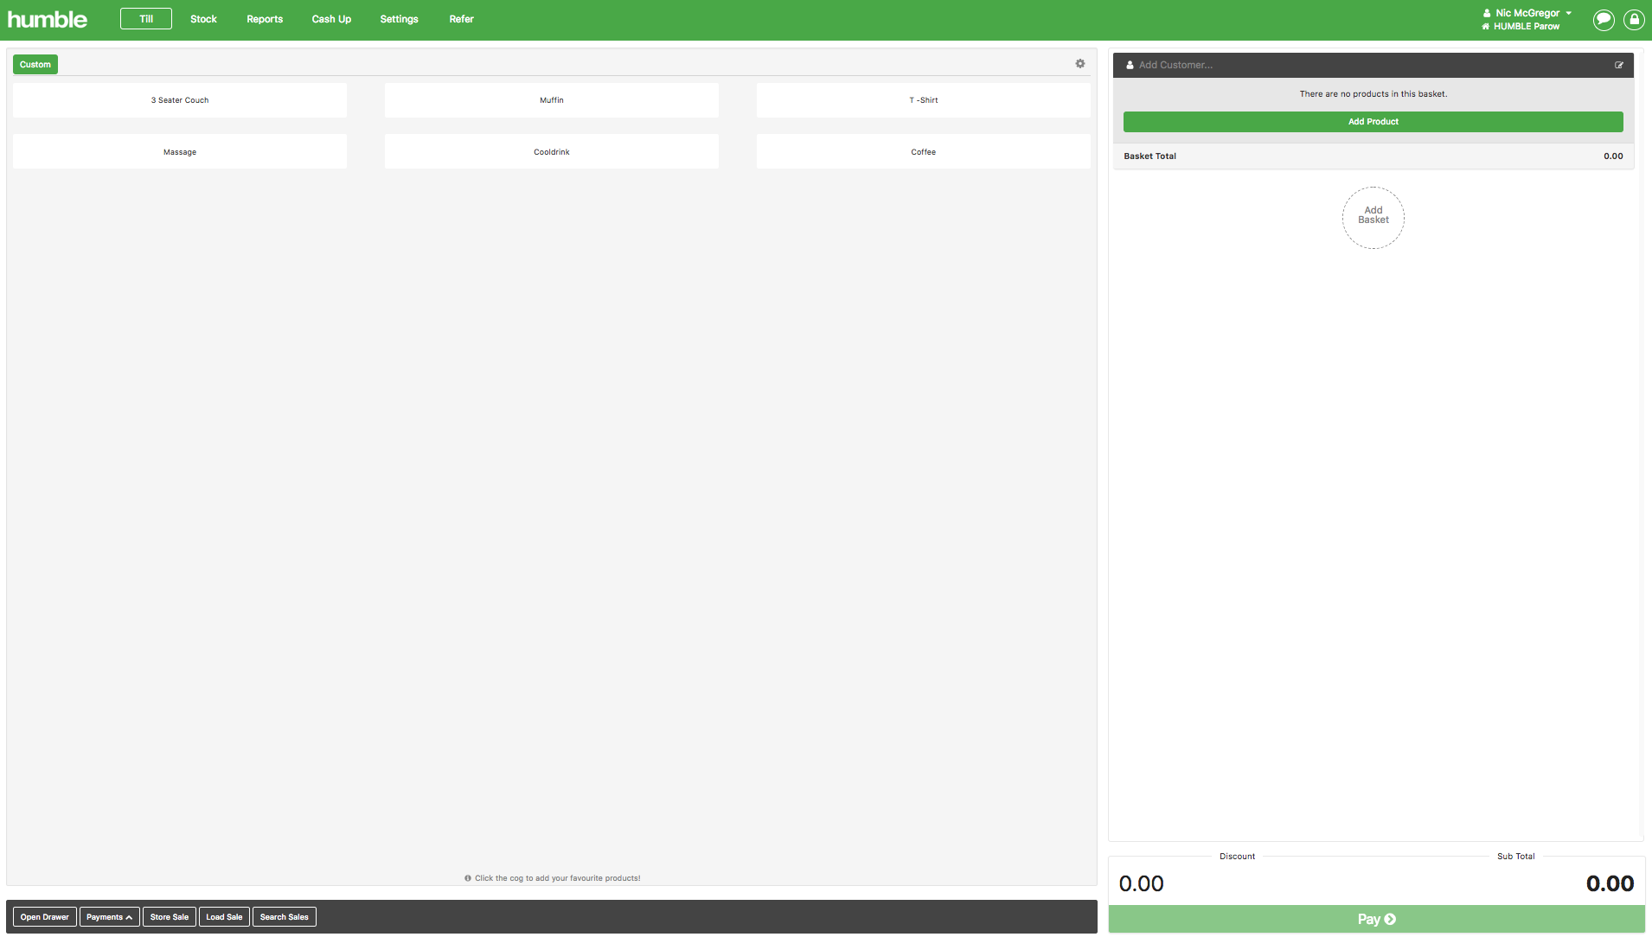
Task: Open the favourites cog settings
Action: pos(1080,64)
